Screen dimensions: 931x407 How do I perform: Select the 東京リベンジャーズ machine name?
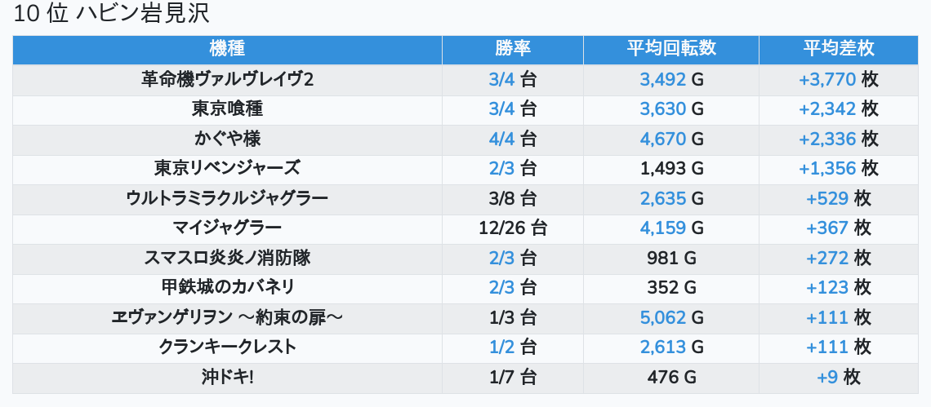pyautogui.click(x=227, y=169)
